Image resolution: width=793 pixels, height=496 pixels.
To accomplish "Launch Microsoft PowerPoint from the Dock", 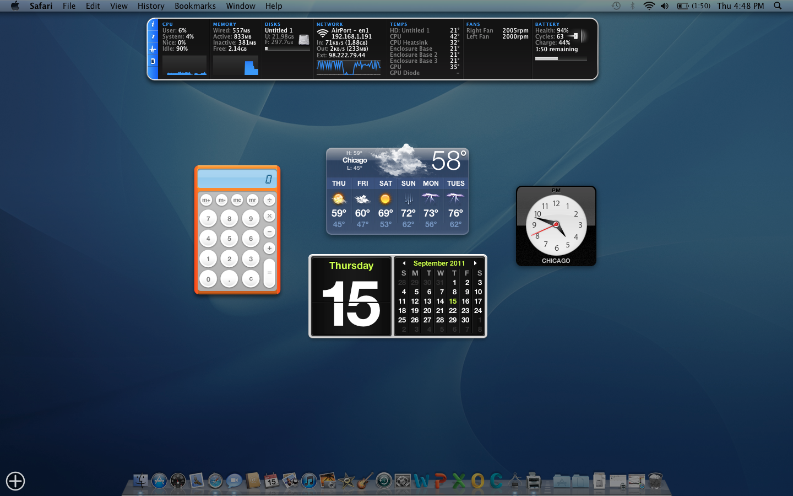I will coord(440,481).
